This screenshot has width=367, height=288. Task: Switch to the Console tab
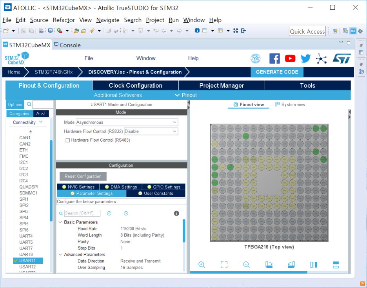[67, 45]
